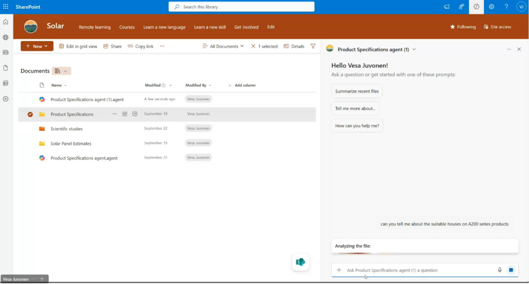
Task: Add attachment with plus icon in chat
Action: pos(339,270)
